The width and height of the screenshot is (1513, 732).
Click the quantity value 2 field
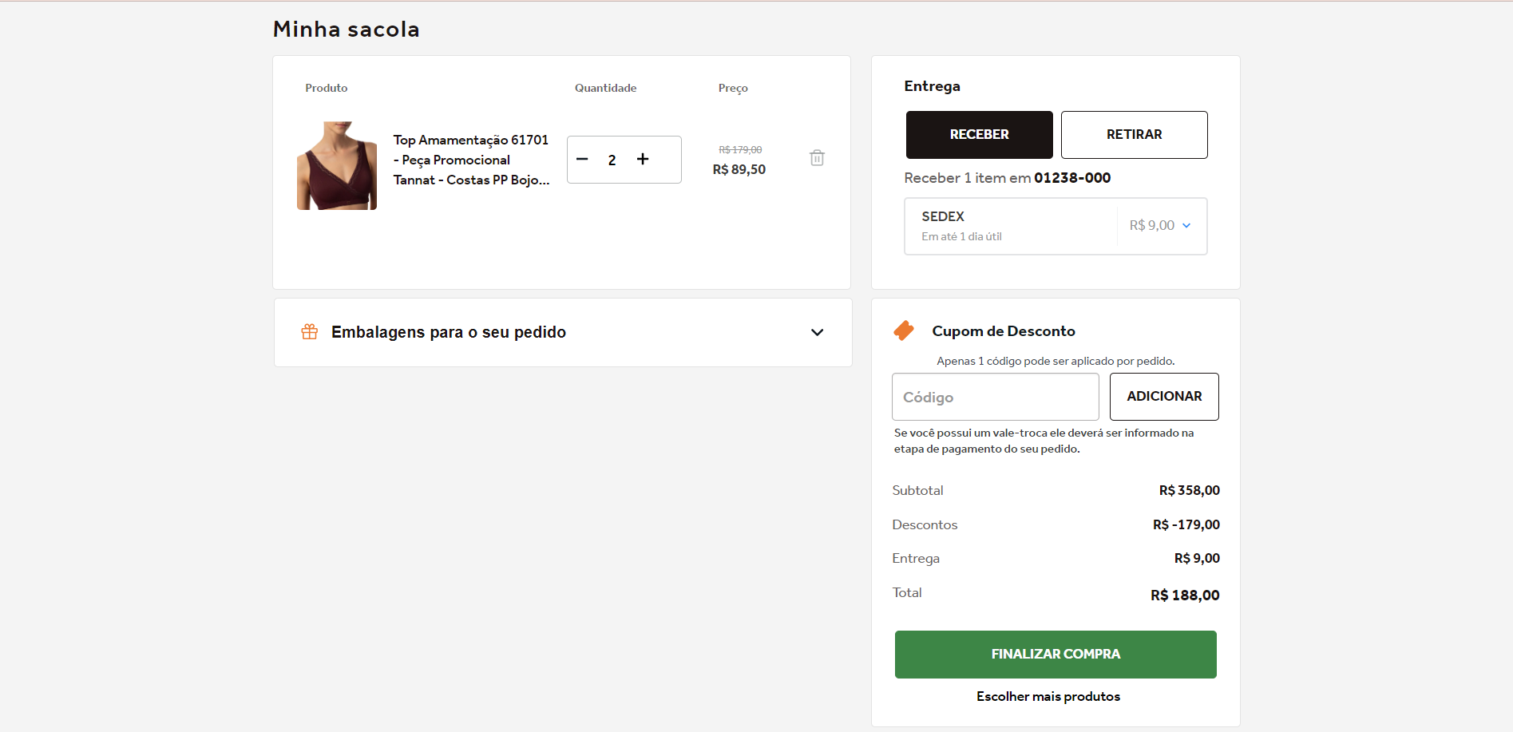[x=612, y=160]
